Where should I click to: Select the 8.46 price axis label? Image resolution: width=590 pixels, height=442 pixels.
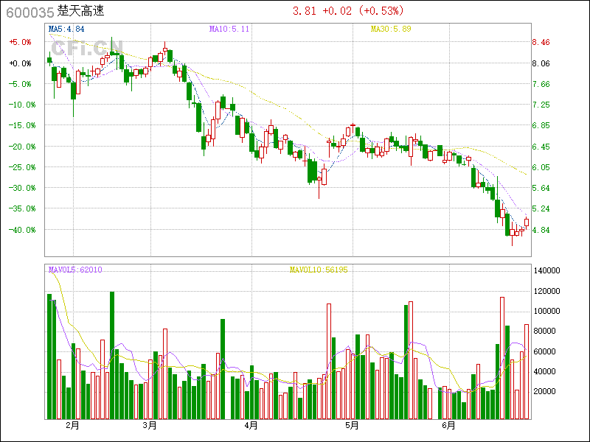[x=541, y=43]
